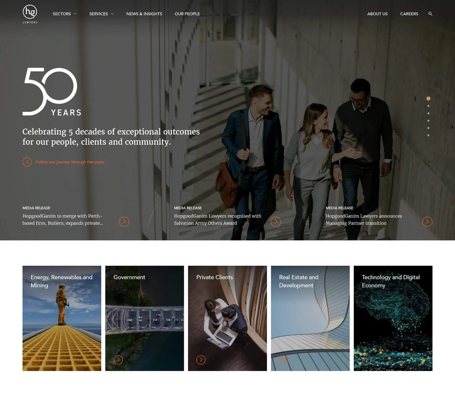Click the circled chevron by Follow our journey
455x406 pixels.
tap(27, 162)
